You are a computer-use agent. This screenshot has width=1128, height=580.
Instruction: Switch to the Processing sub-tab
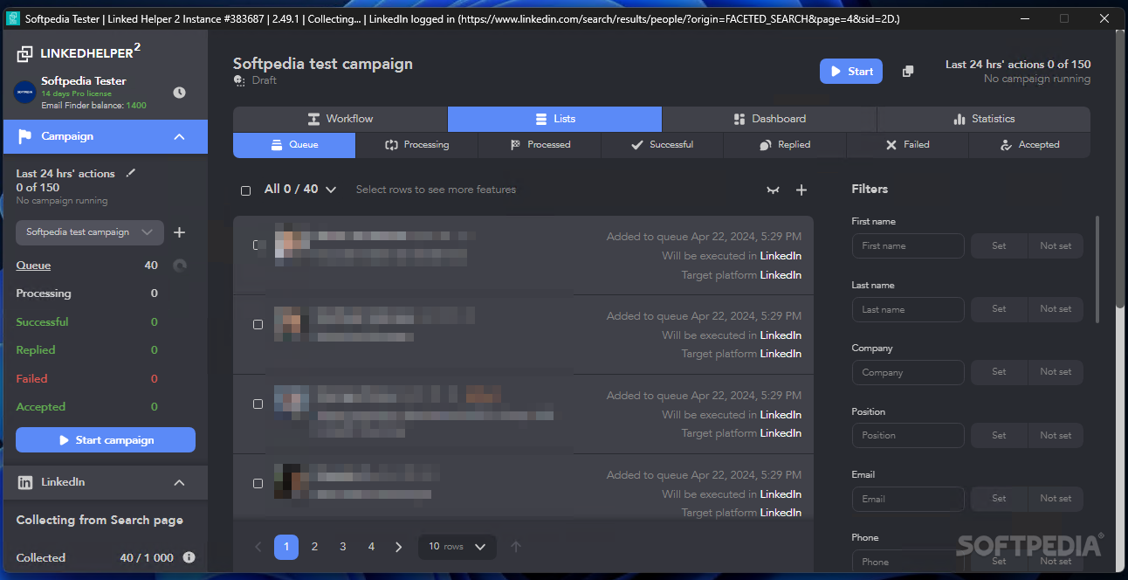pyautogui.click(x=417, y=145)
